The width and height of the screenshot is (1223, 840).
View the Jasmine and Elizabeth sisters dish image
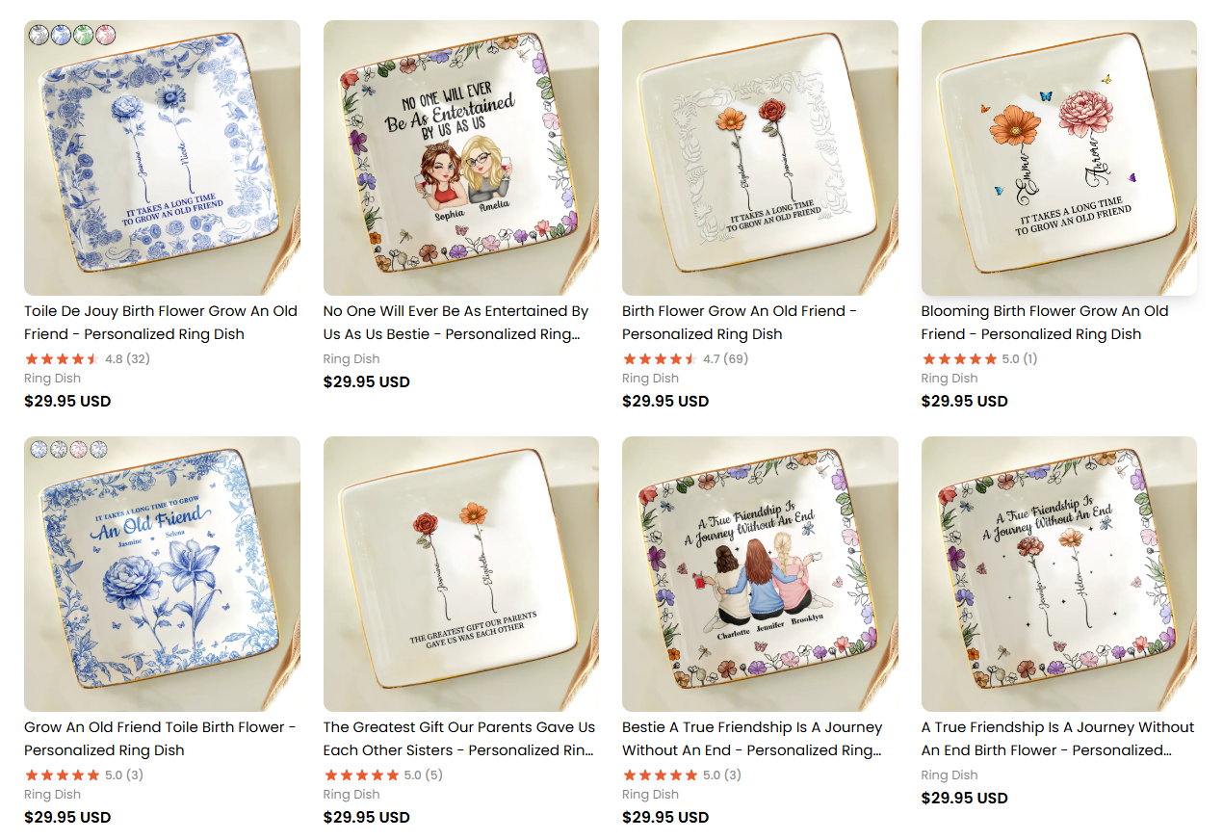tap(460, 574)
